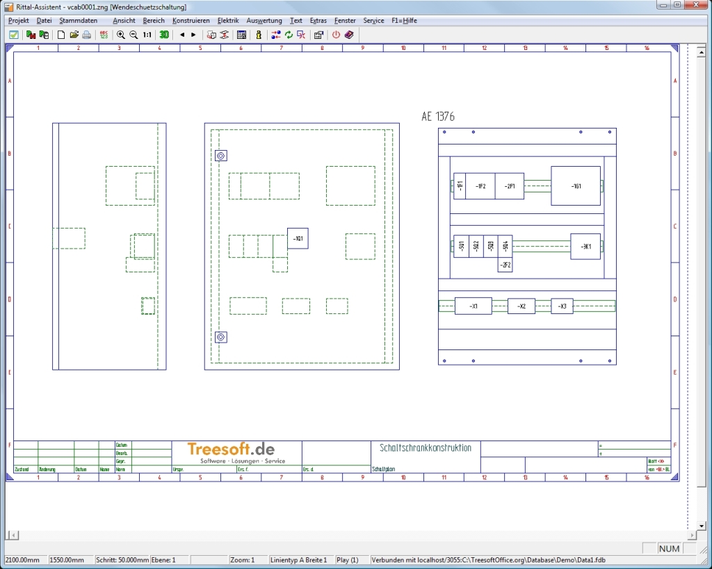Open the Konstruieren menu
The width and height of the screenshot is (712, 569).
191,21
